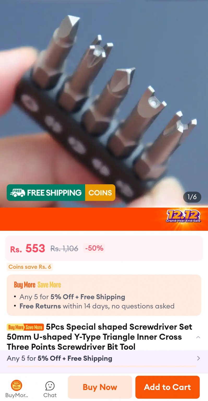Open the Buy More Save More offer card
The height and width of the screenshot is (401, 208).
tap(104, 295)
